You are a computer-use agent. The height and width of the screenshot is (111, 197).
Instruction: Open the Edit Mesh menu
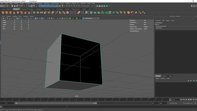tap(39, 3)
